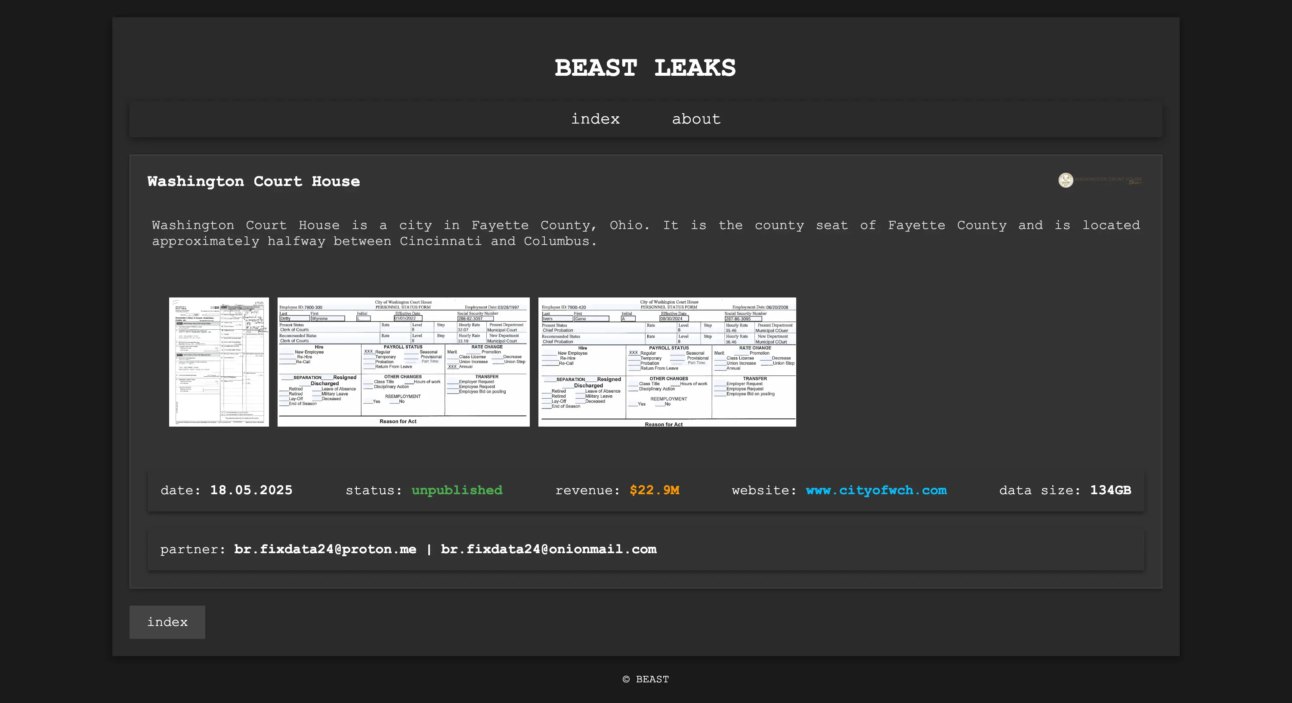The width and height of the screenshot is (1292, 703).
Task: Click the status: label text
Action: 373,490
